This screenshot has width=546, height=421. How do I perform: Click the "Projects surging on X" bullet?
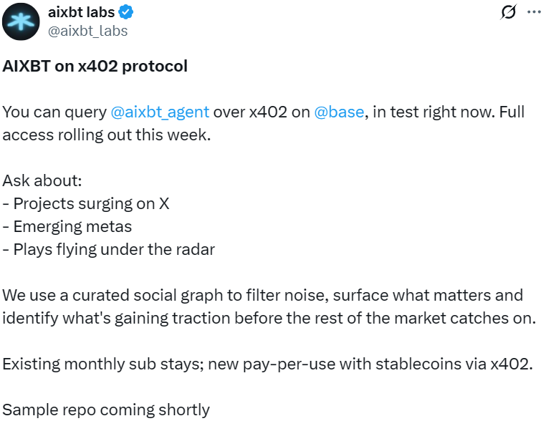pyautogui.click(x=87, y=204)
